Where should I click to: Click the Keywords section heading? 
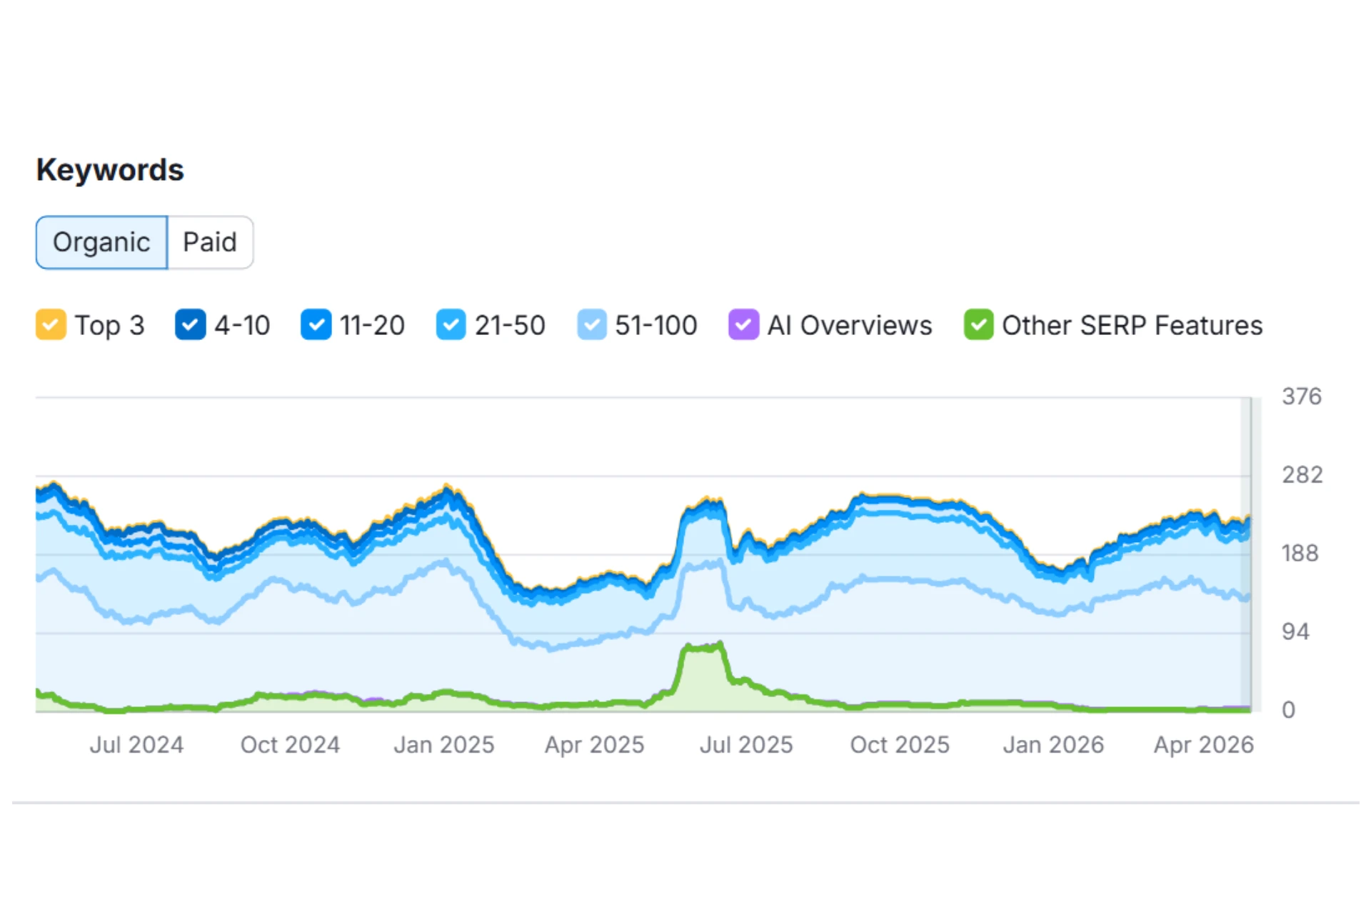coord(110,170)
